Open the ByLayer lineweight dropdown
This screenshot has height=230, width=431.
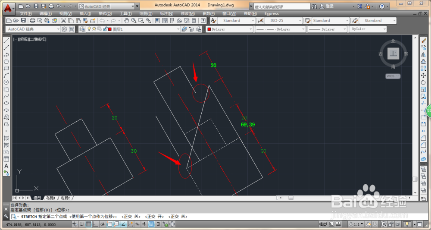(327, 29)
